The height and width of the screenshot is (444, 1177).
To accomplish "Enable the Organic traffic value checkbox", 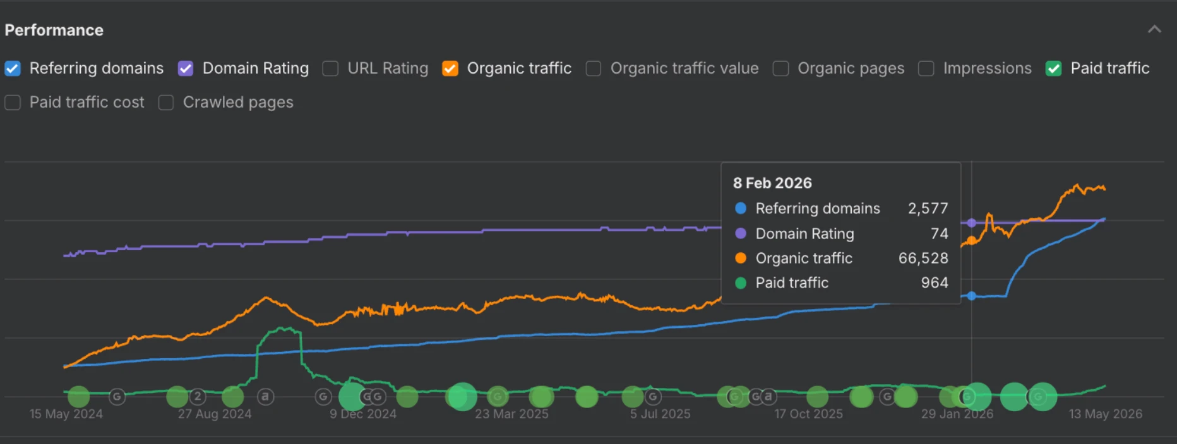I will (594, 69).
